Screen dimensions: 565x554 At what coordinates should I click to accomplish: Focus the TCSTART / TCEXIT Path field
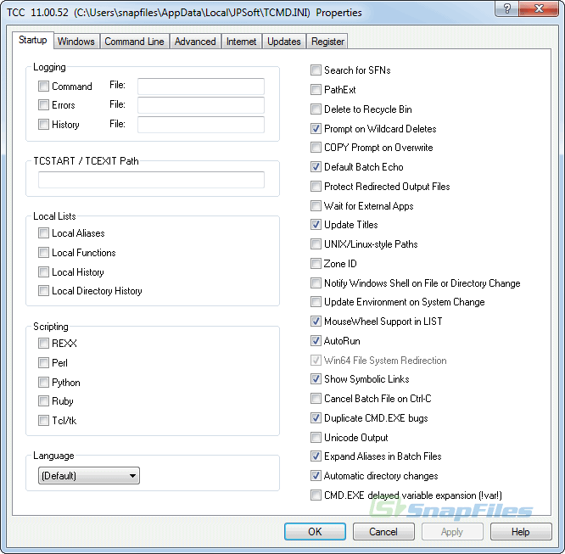click(151, 180)
